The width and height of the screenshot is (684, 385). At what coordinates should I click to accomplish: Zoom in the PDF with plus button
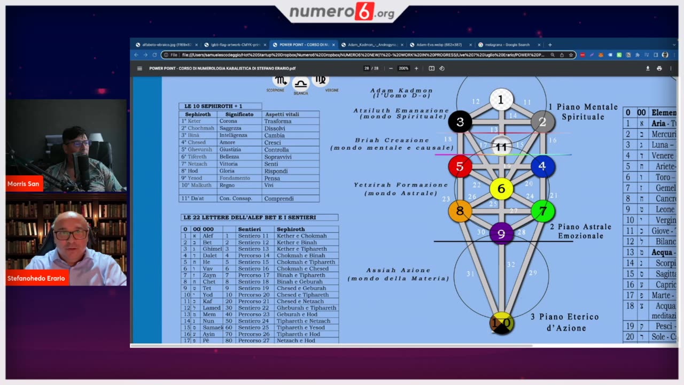click(416, 68)
